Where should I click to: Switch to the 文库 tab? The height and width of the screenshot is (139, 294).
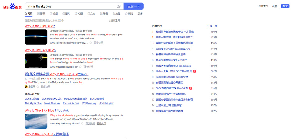pos(91,14)
